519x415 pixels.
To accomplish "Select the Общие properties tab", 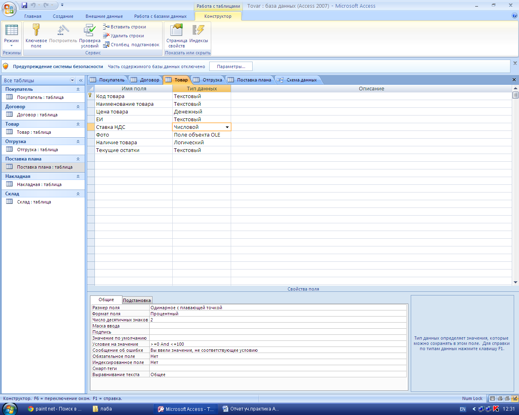I will (106, 299).
